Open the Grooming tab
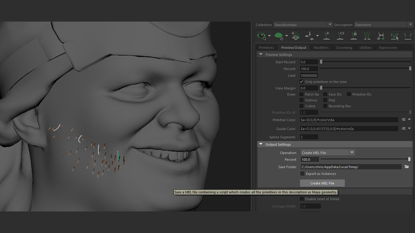Screen dimensions: 415x233 (x=344, y=48)
